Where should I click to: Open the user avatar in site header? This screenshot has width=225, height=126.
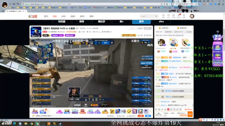pos(192,16)
